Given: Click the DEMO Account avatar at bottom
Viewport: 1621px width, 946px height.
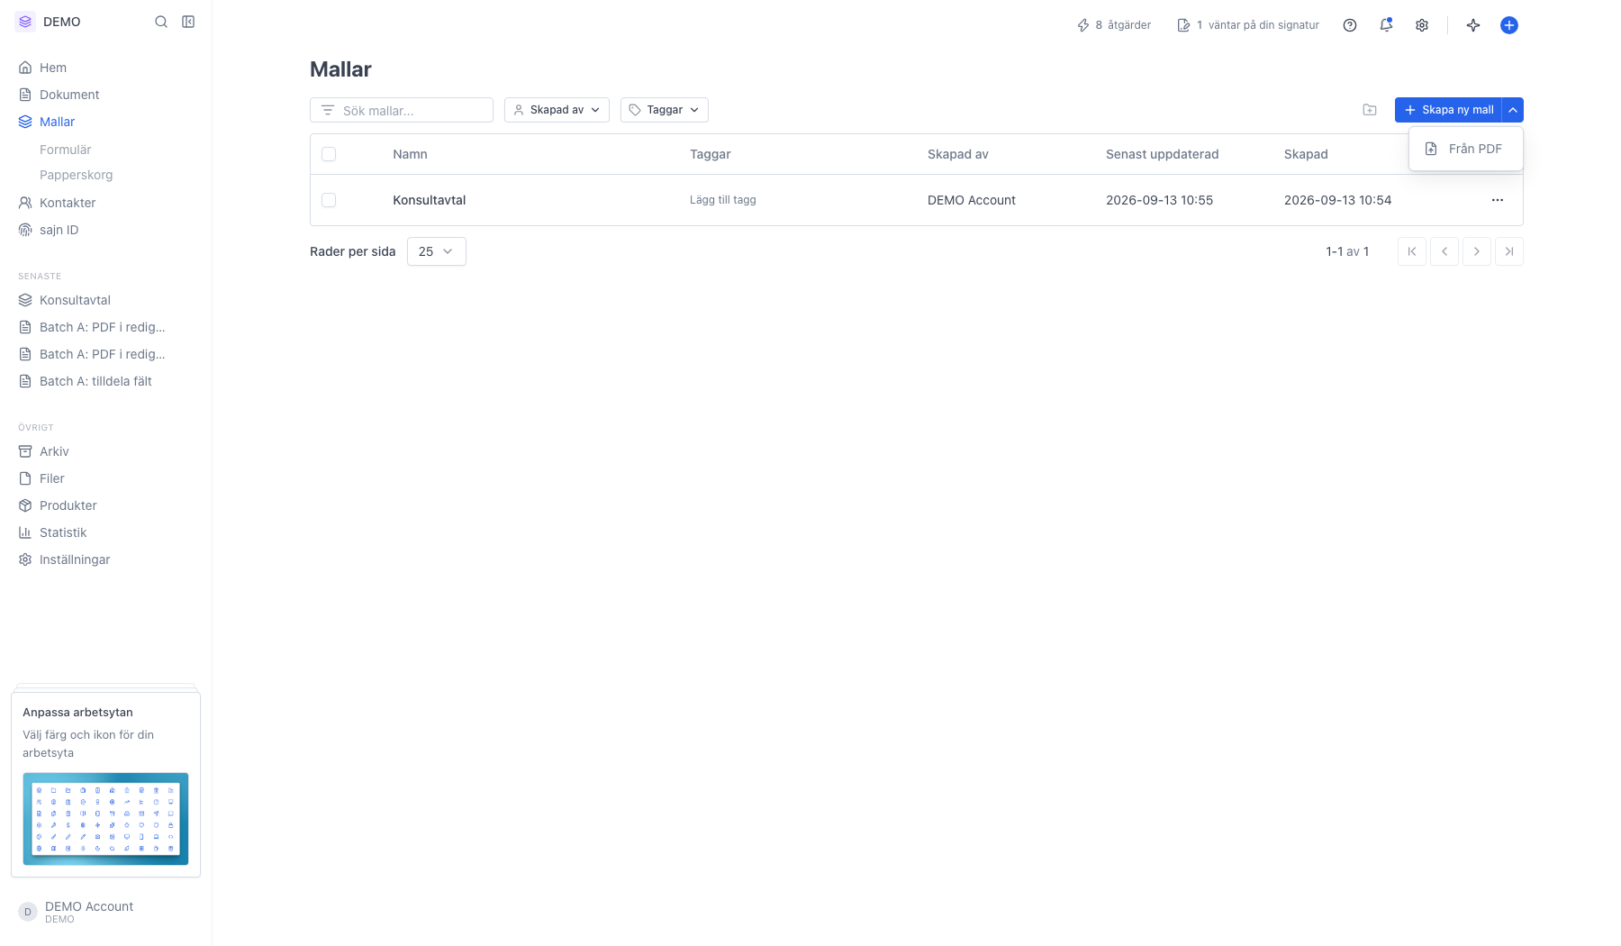Looking at the screenshot, I should pos(28,912).
